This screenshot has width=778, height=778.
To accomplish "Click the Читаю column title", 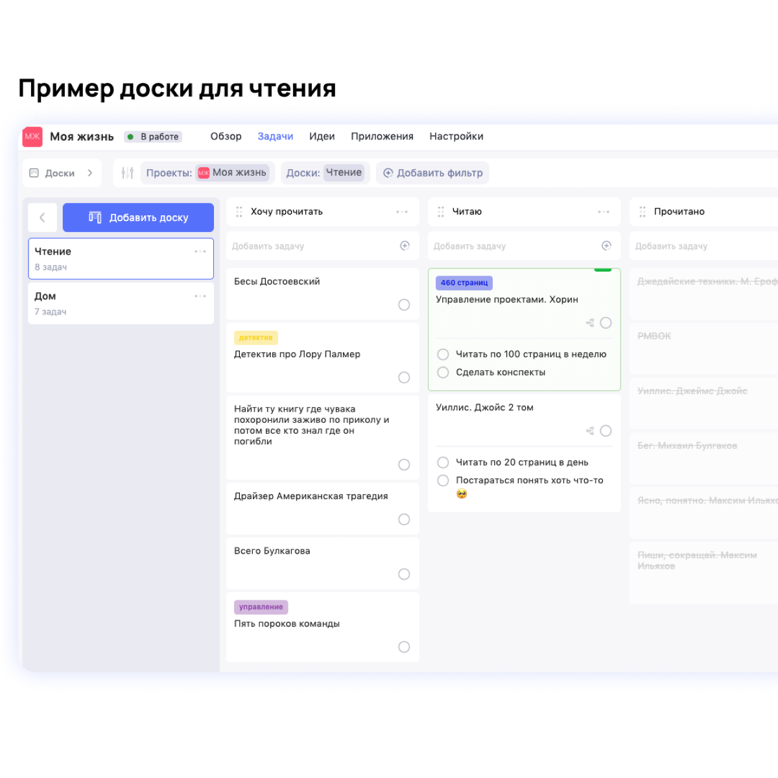I will tap(467, 212).
